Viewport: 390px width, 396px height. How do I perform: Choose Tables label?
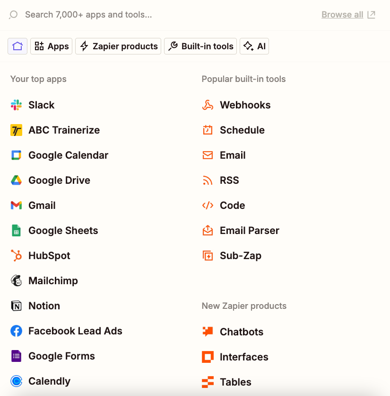pos(235,382)
